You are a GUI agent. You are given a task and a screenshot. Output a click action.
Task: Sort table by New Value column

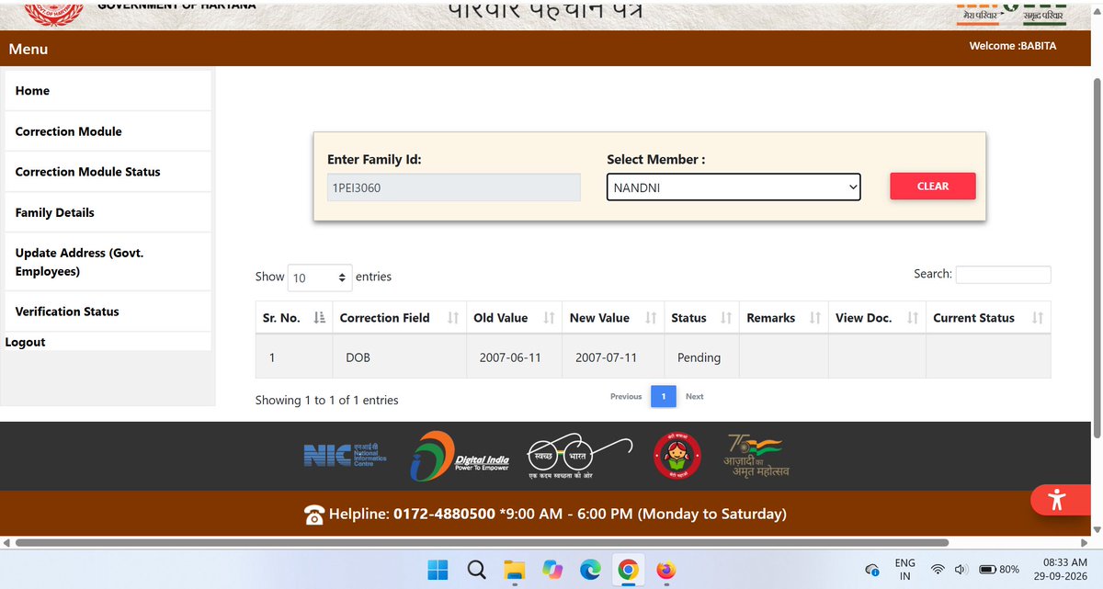click(613, 318)
